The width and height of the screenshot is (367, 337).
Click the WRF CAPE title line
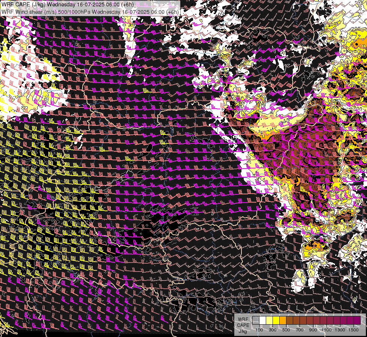point(67,4)
